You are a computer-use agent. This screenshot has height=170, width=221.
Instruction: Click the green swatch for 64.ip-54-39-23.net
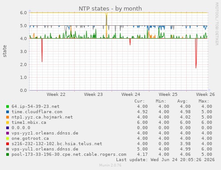(8, 107)
